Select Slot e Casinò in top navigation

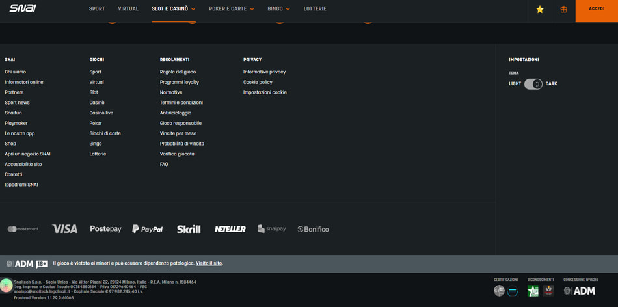(170, 8)
